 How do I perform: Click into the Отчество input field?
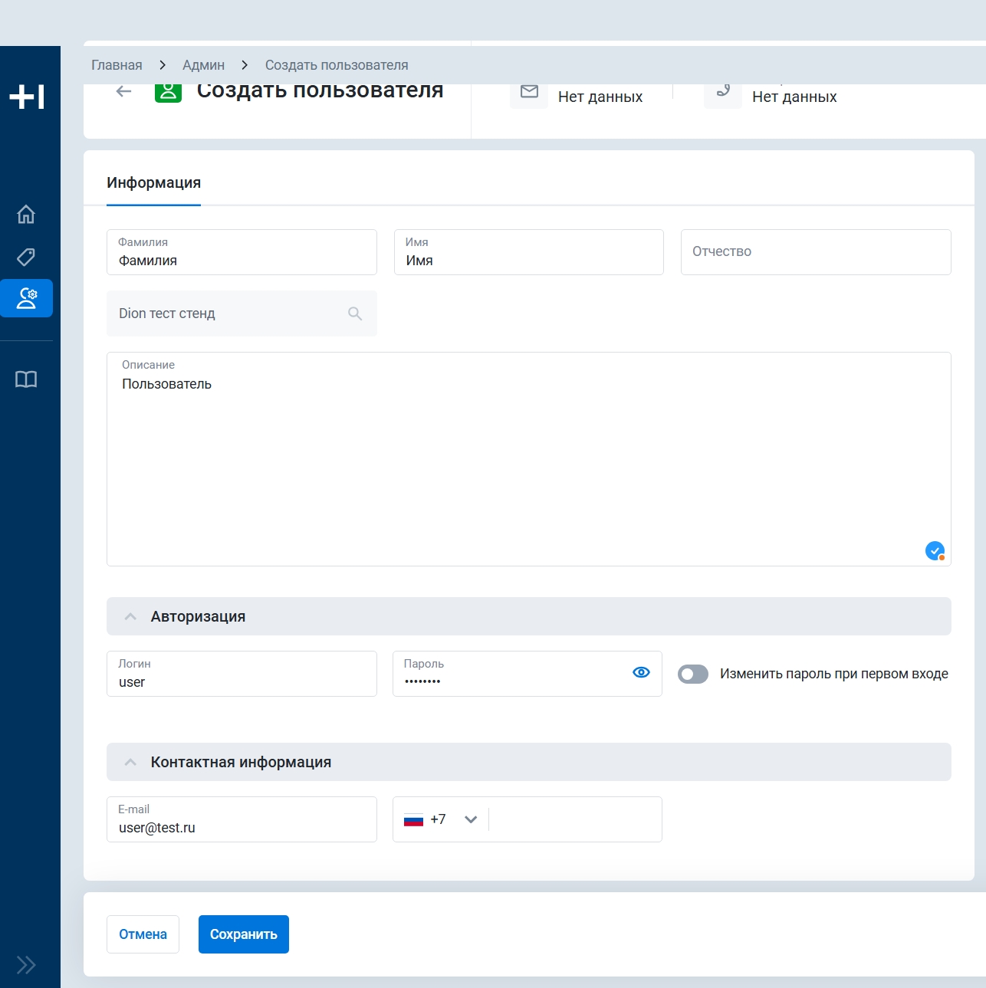(x=815, y=252)
